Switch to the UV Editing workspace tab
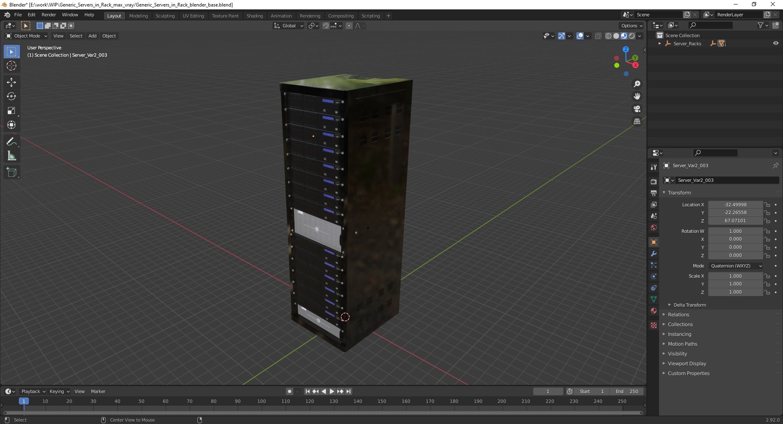783x424 pixels. click(x=193, y=16)
